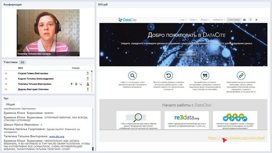272x153 pixels.
Task: Click chat message from Шакун Ирина Ивановна
Action: pos(23,125)
